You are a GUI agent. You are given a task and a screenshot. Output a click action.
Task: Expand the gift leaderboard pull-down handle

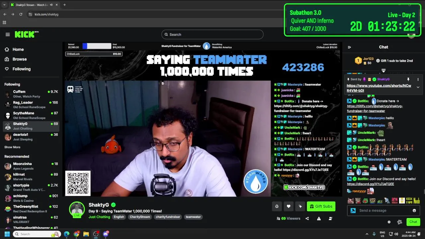point(383,70)
